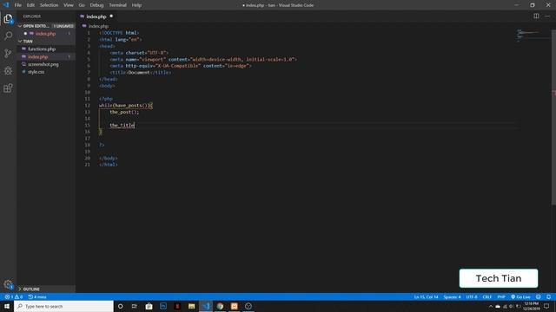The width and height of the screenshot is (556, 312).
Task: Click the Windows taskbar search box
Action: pos(63,306)
